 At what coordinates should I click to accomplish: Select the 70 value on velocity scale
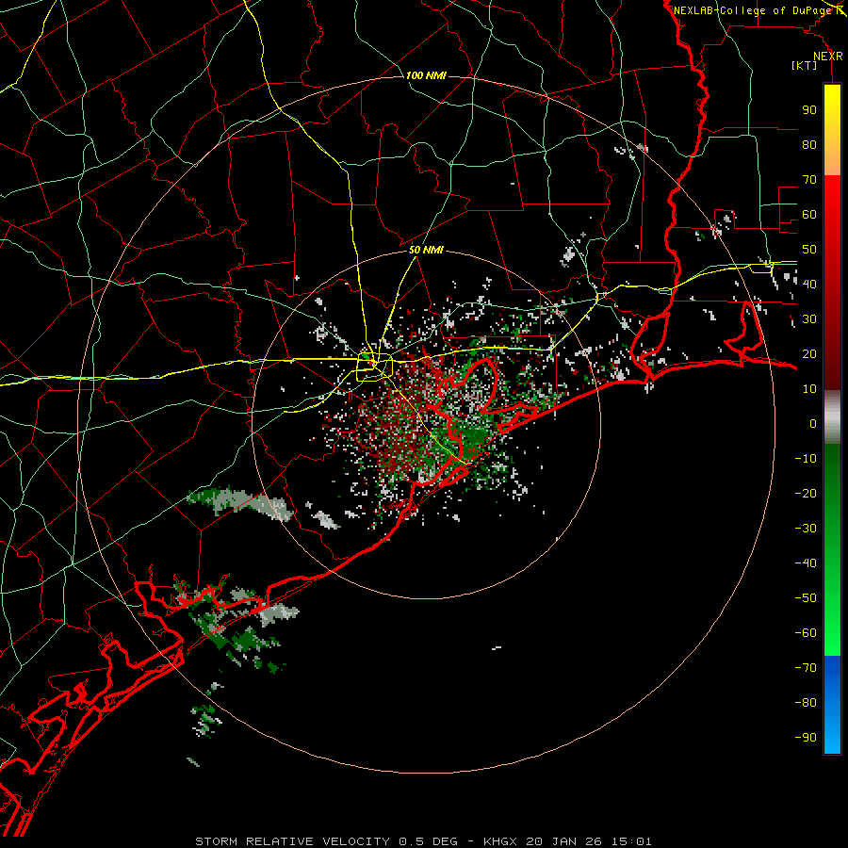click(x=809, y=180)
